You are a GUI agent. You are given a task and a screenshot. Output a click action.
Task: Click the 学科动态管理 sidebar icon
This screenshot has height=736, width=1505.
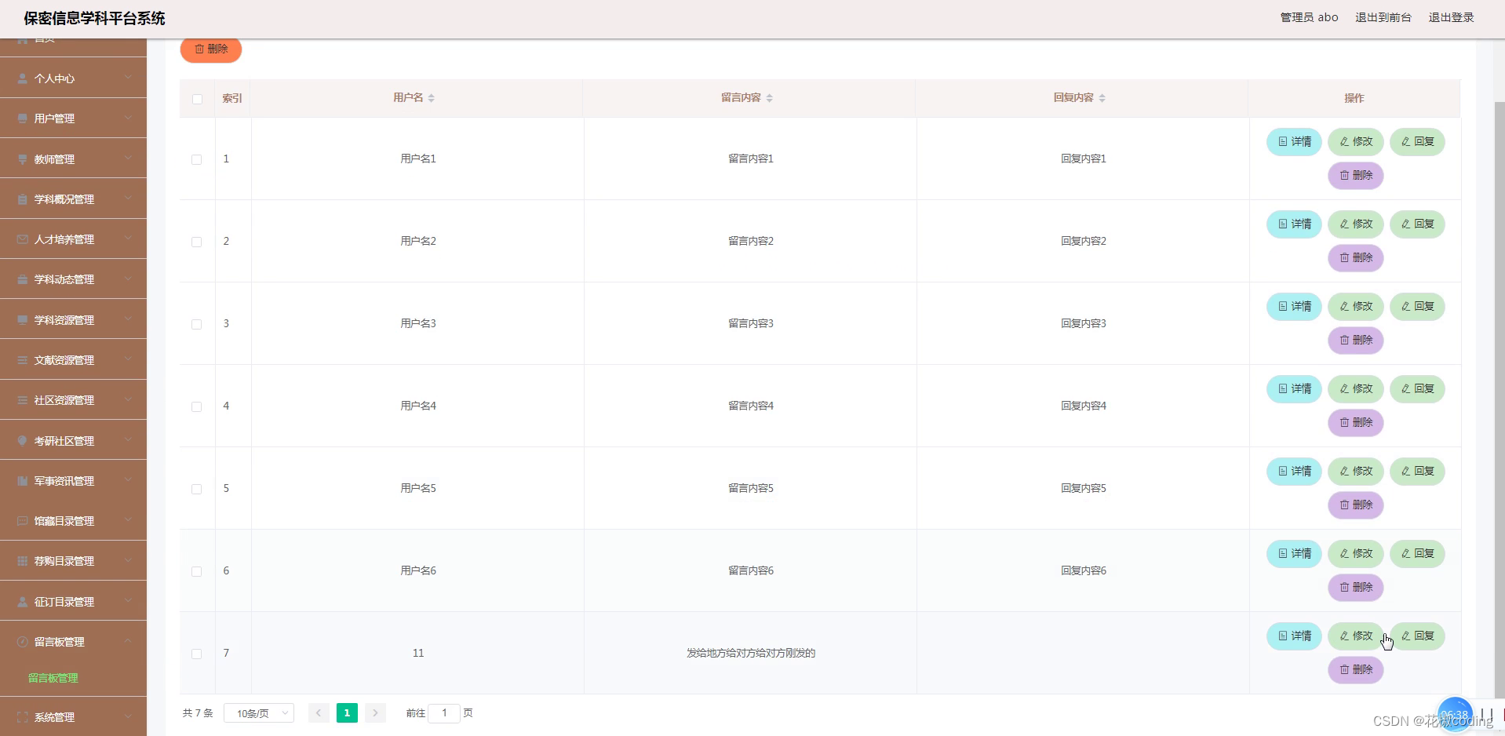[x=23, y=279]
